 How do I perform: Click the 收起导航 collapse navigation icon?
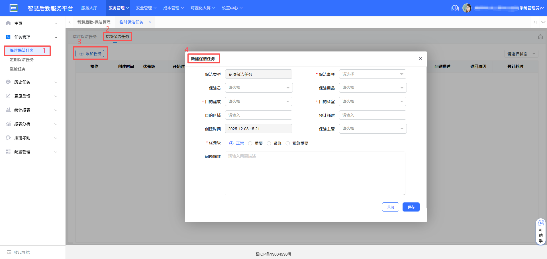[9, 252]
